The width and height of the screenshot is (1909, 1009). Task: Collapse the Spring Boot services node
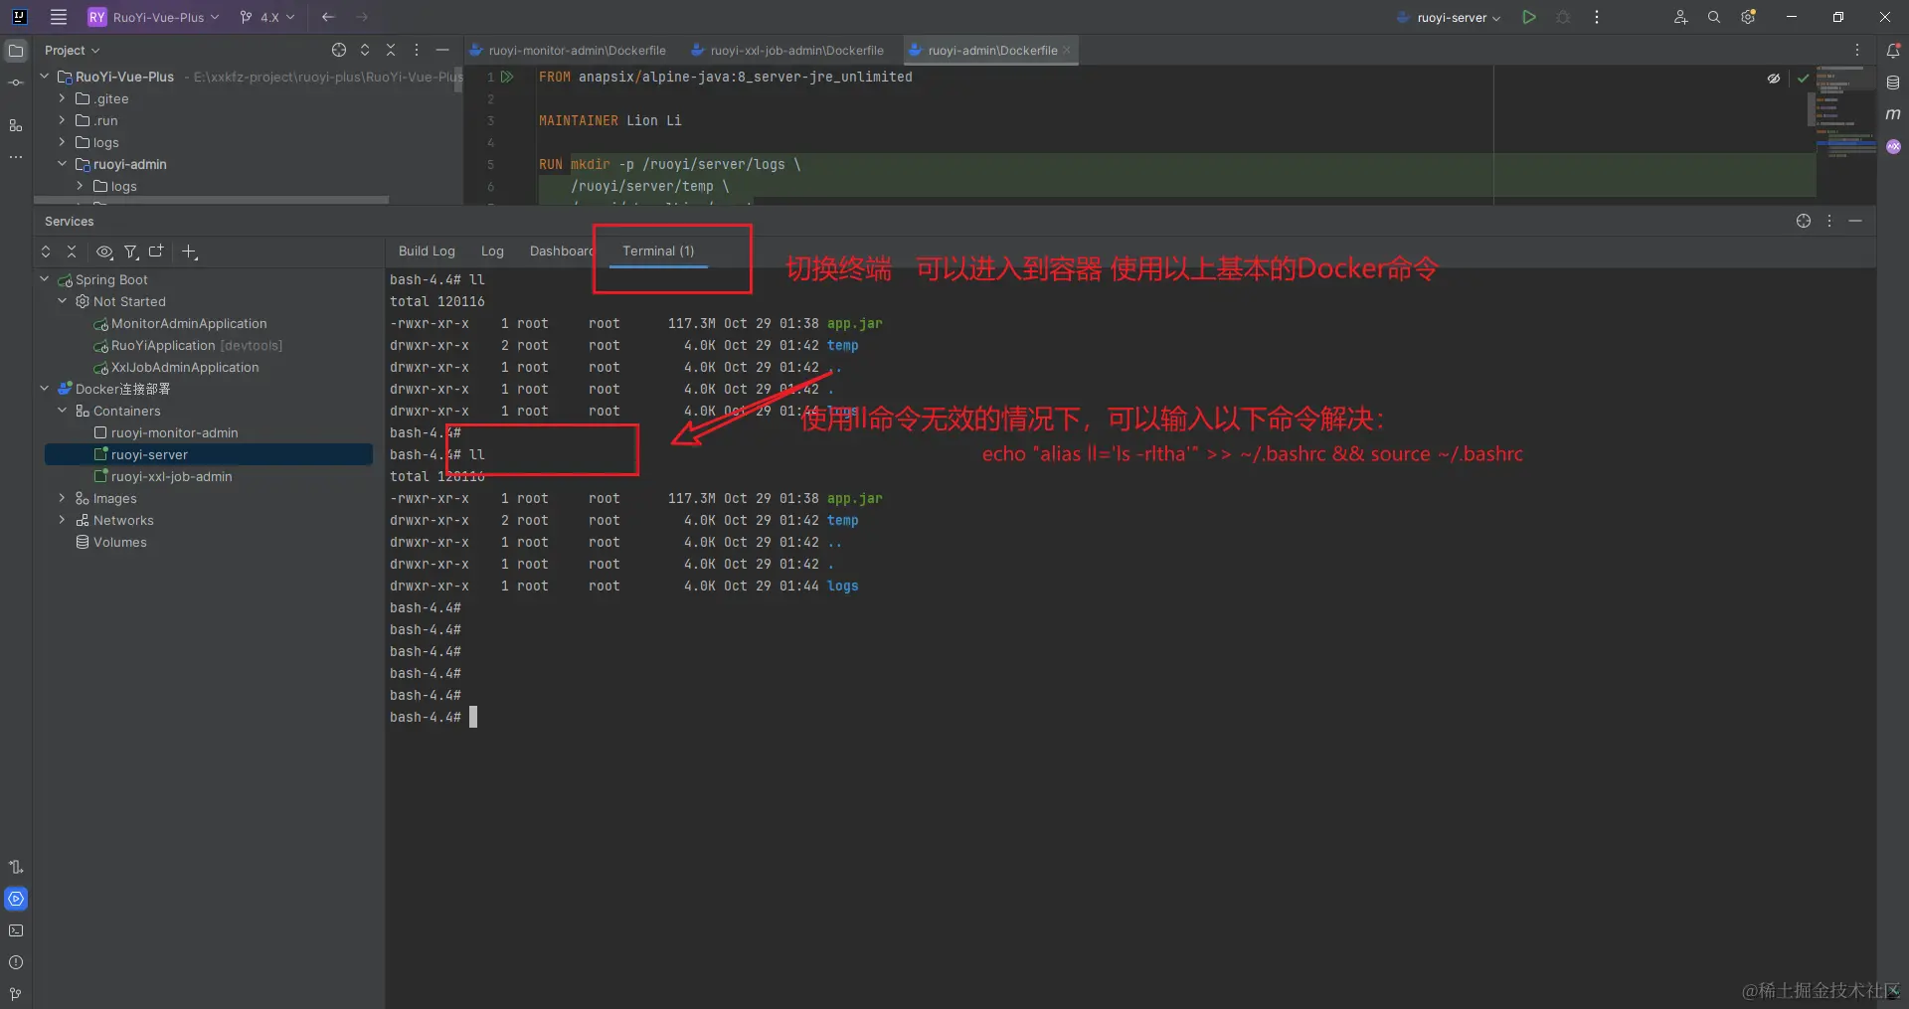tap(45, 279)
